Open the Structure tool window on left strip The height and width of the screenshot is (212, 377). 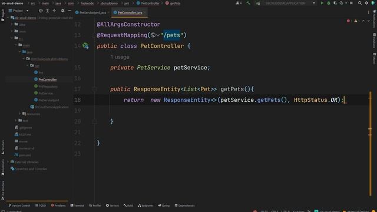pyautogui.click(x=2, y=147)
